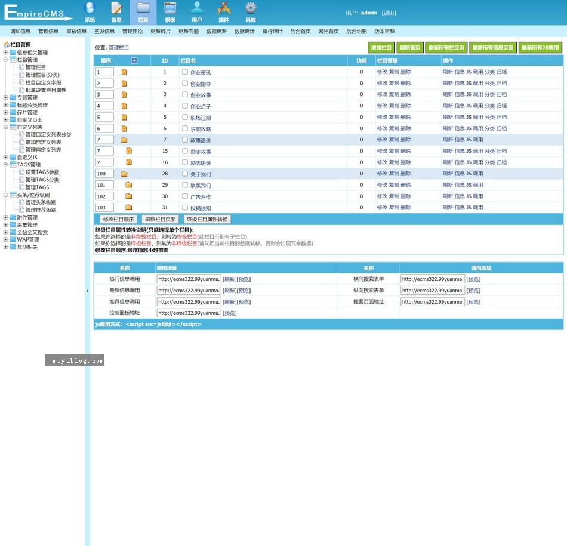Click the plus icon in the table header
This screenshot has height=546, width=567.
pyautogui.click(x=134, y=61)
